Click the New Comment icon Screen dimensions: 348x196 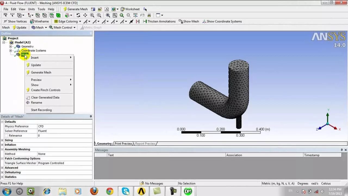[100, 9]
